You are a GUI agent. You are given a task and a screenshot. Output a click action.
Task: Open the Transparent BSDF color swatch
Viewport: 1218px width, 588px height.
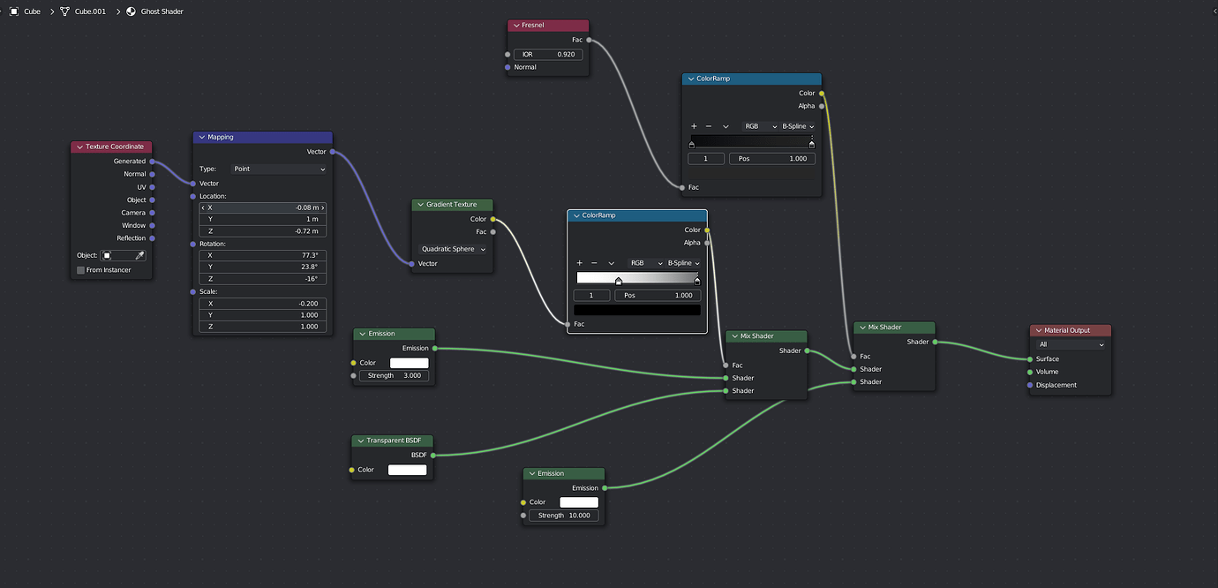[408, 470]
